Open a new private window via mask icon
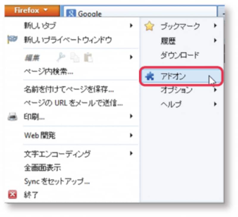This screenshot has width=238, height=217. [x=12, y=39]
